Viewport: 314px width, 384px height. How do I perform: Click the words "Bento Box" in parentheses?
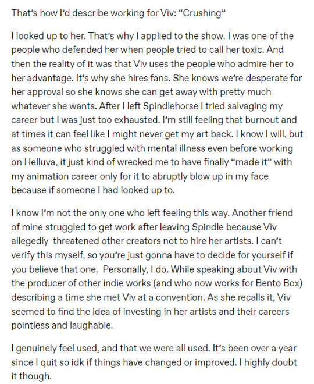click(278, 283)
